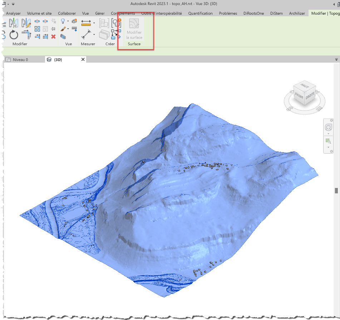Select the paint brush tool in Vue panel
This screenshot has height=320, width=340.
(x=63, y=29)
